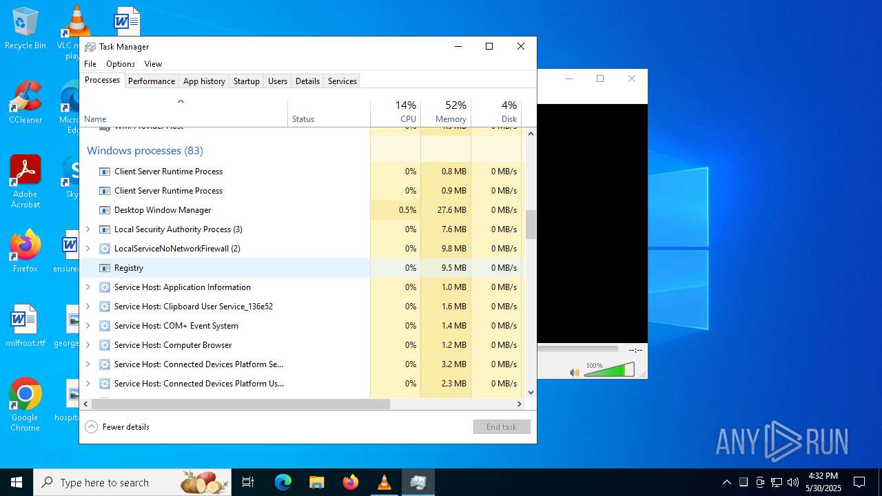The width and height of the screenshot is (882, 496).
Task: Click the End task button
Action: coord(502,427)
